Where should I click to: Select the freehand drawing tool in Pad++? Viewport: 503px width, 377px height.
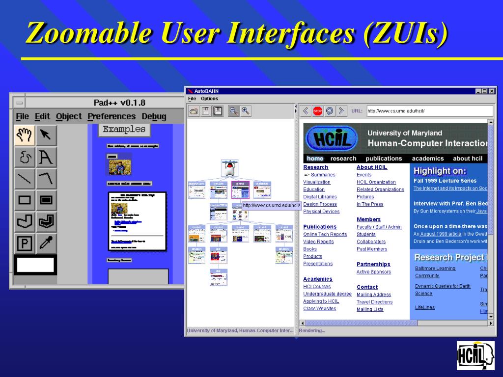tap(25, 157)
